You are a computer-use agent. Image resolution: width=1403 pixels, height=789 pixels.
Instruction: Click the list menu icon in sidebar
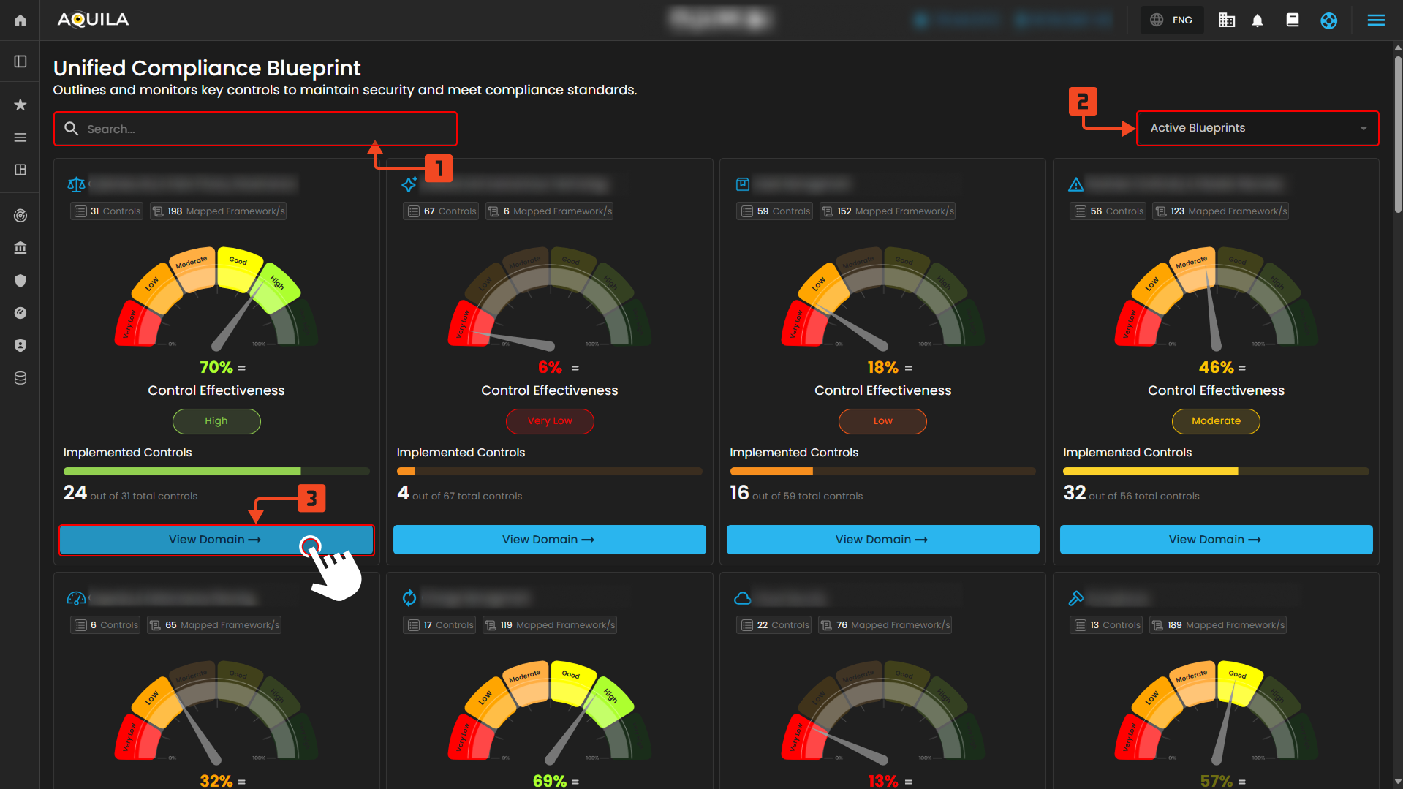(20, 137)
